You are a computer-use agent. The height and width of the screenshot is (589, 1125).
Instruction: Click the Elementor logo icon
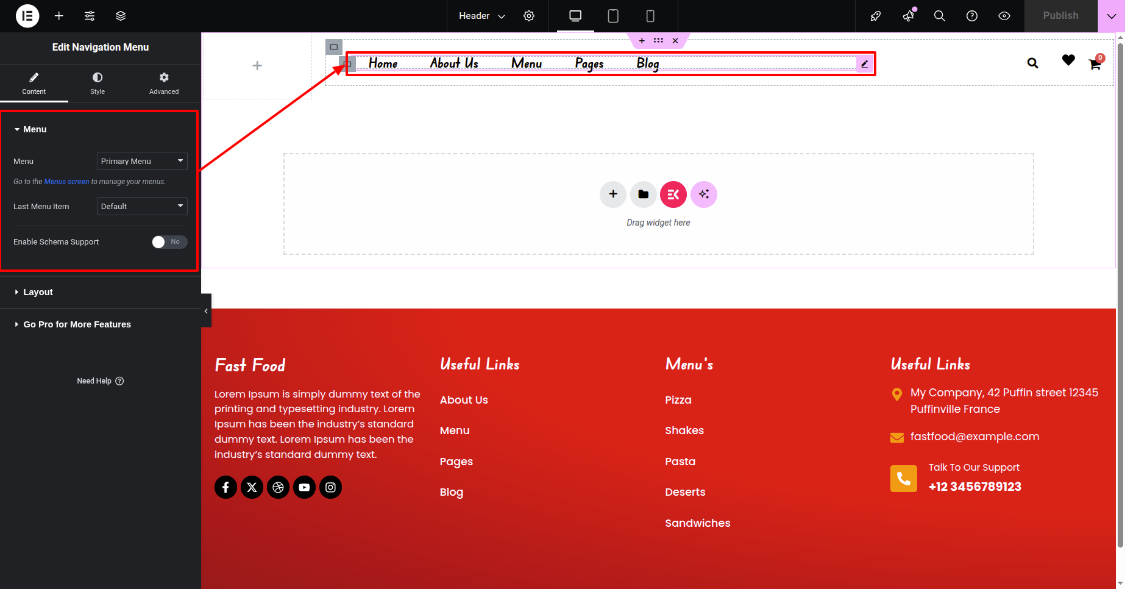(27, 16)
